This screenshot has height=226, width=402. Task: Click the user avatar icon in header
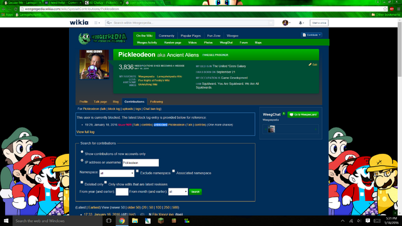click(285, 23)
